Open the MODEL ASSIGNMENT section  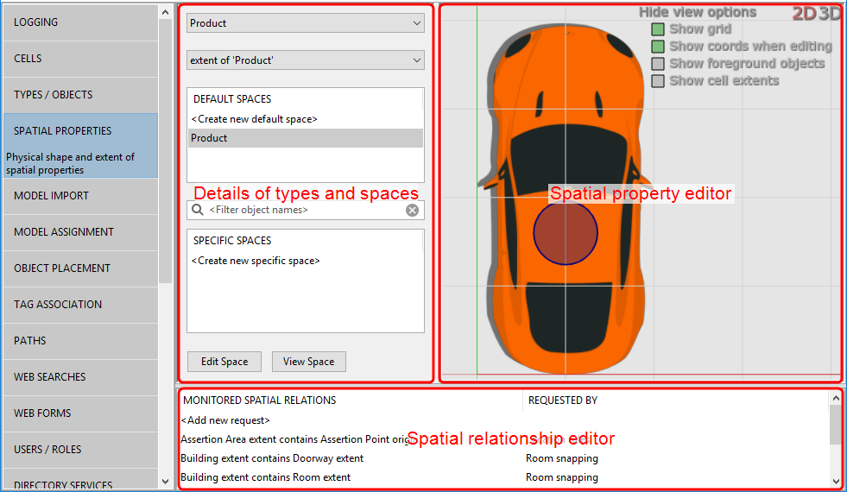tap(80, 231)
